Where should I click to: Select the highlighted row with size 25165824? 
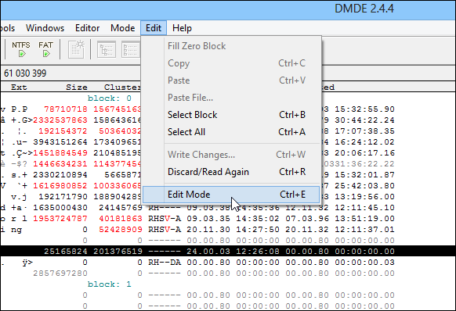click(228, 252)
